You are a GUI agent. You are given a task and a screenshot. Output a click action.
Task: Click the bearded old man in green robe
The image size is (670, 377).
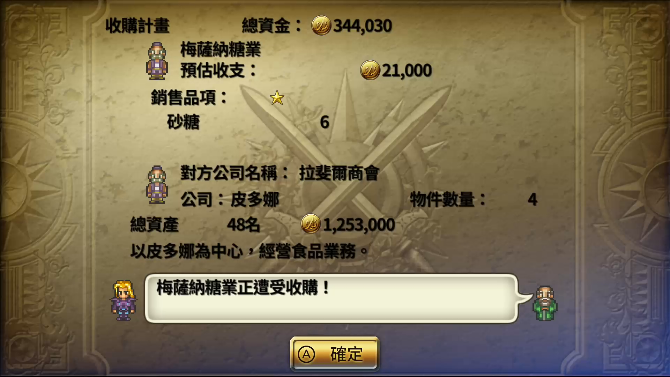[545, 303]
